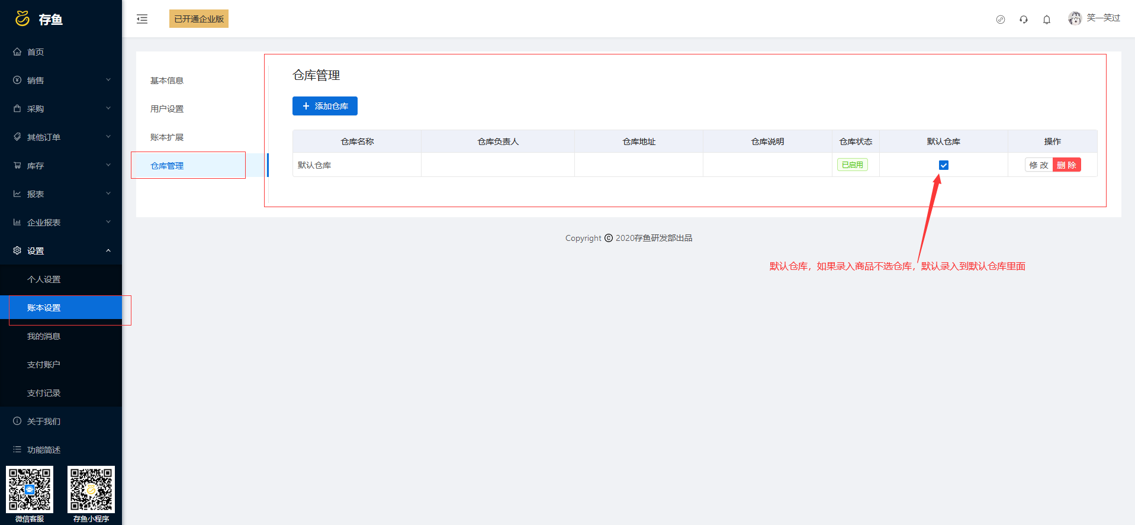Click the headset customer service icon
1135x525 pixels.
[1024, 20]
